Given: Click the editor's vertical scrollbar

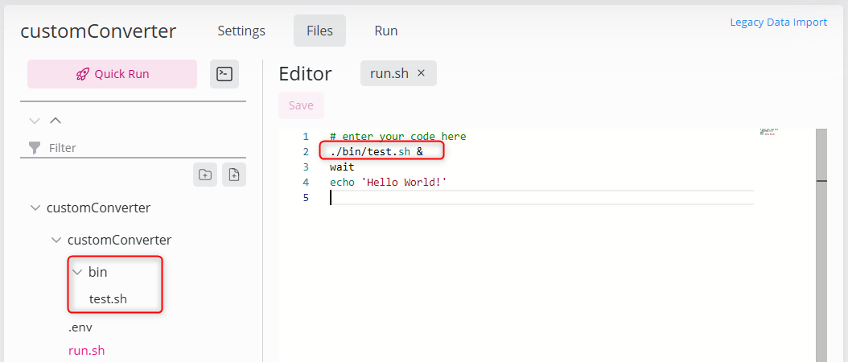Looking at the screenshot, I should tap(821, 241).
